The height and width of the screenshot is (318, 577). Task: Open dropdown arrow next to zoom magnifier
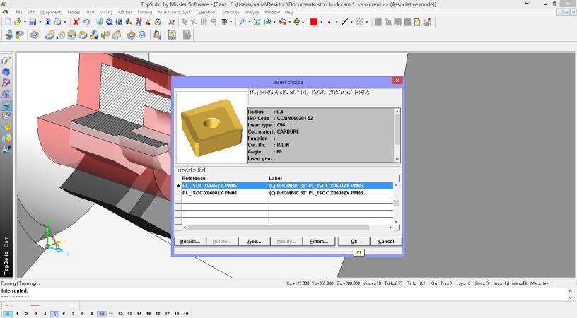[x=249, y=23]
